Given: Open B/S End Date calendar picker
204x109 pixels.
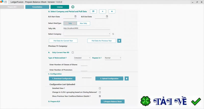Looking at the screenshot, I should point(107,16).
